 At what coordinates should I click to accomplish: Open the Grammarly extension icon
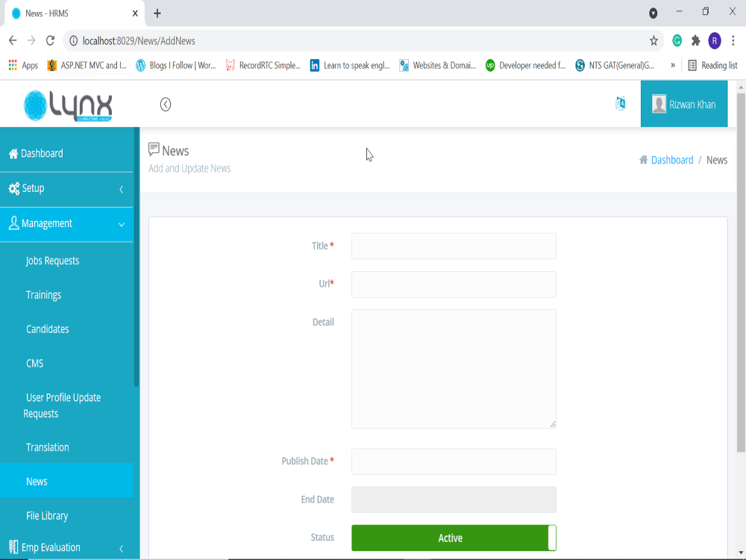(x=677, y=41)
